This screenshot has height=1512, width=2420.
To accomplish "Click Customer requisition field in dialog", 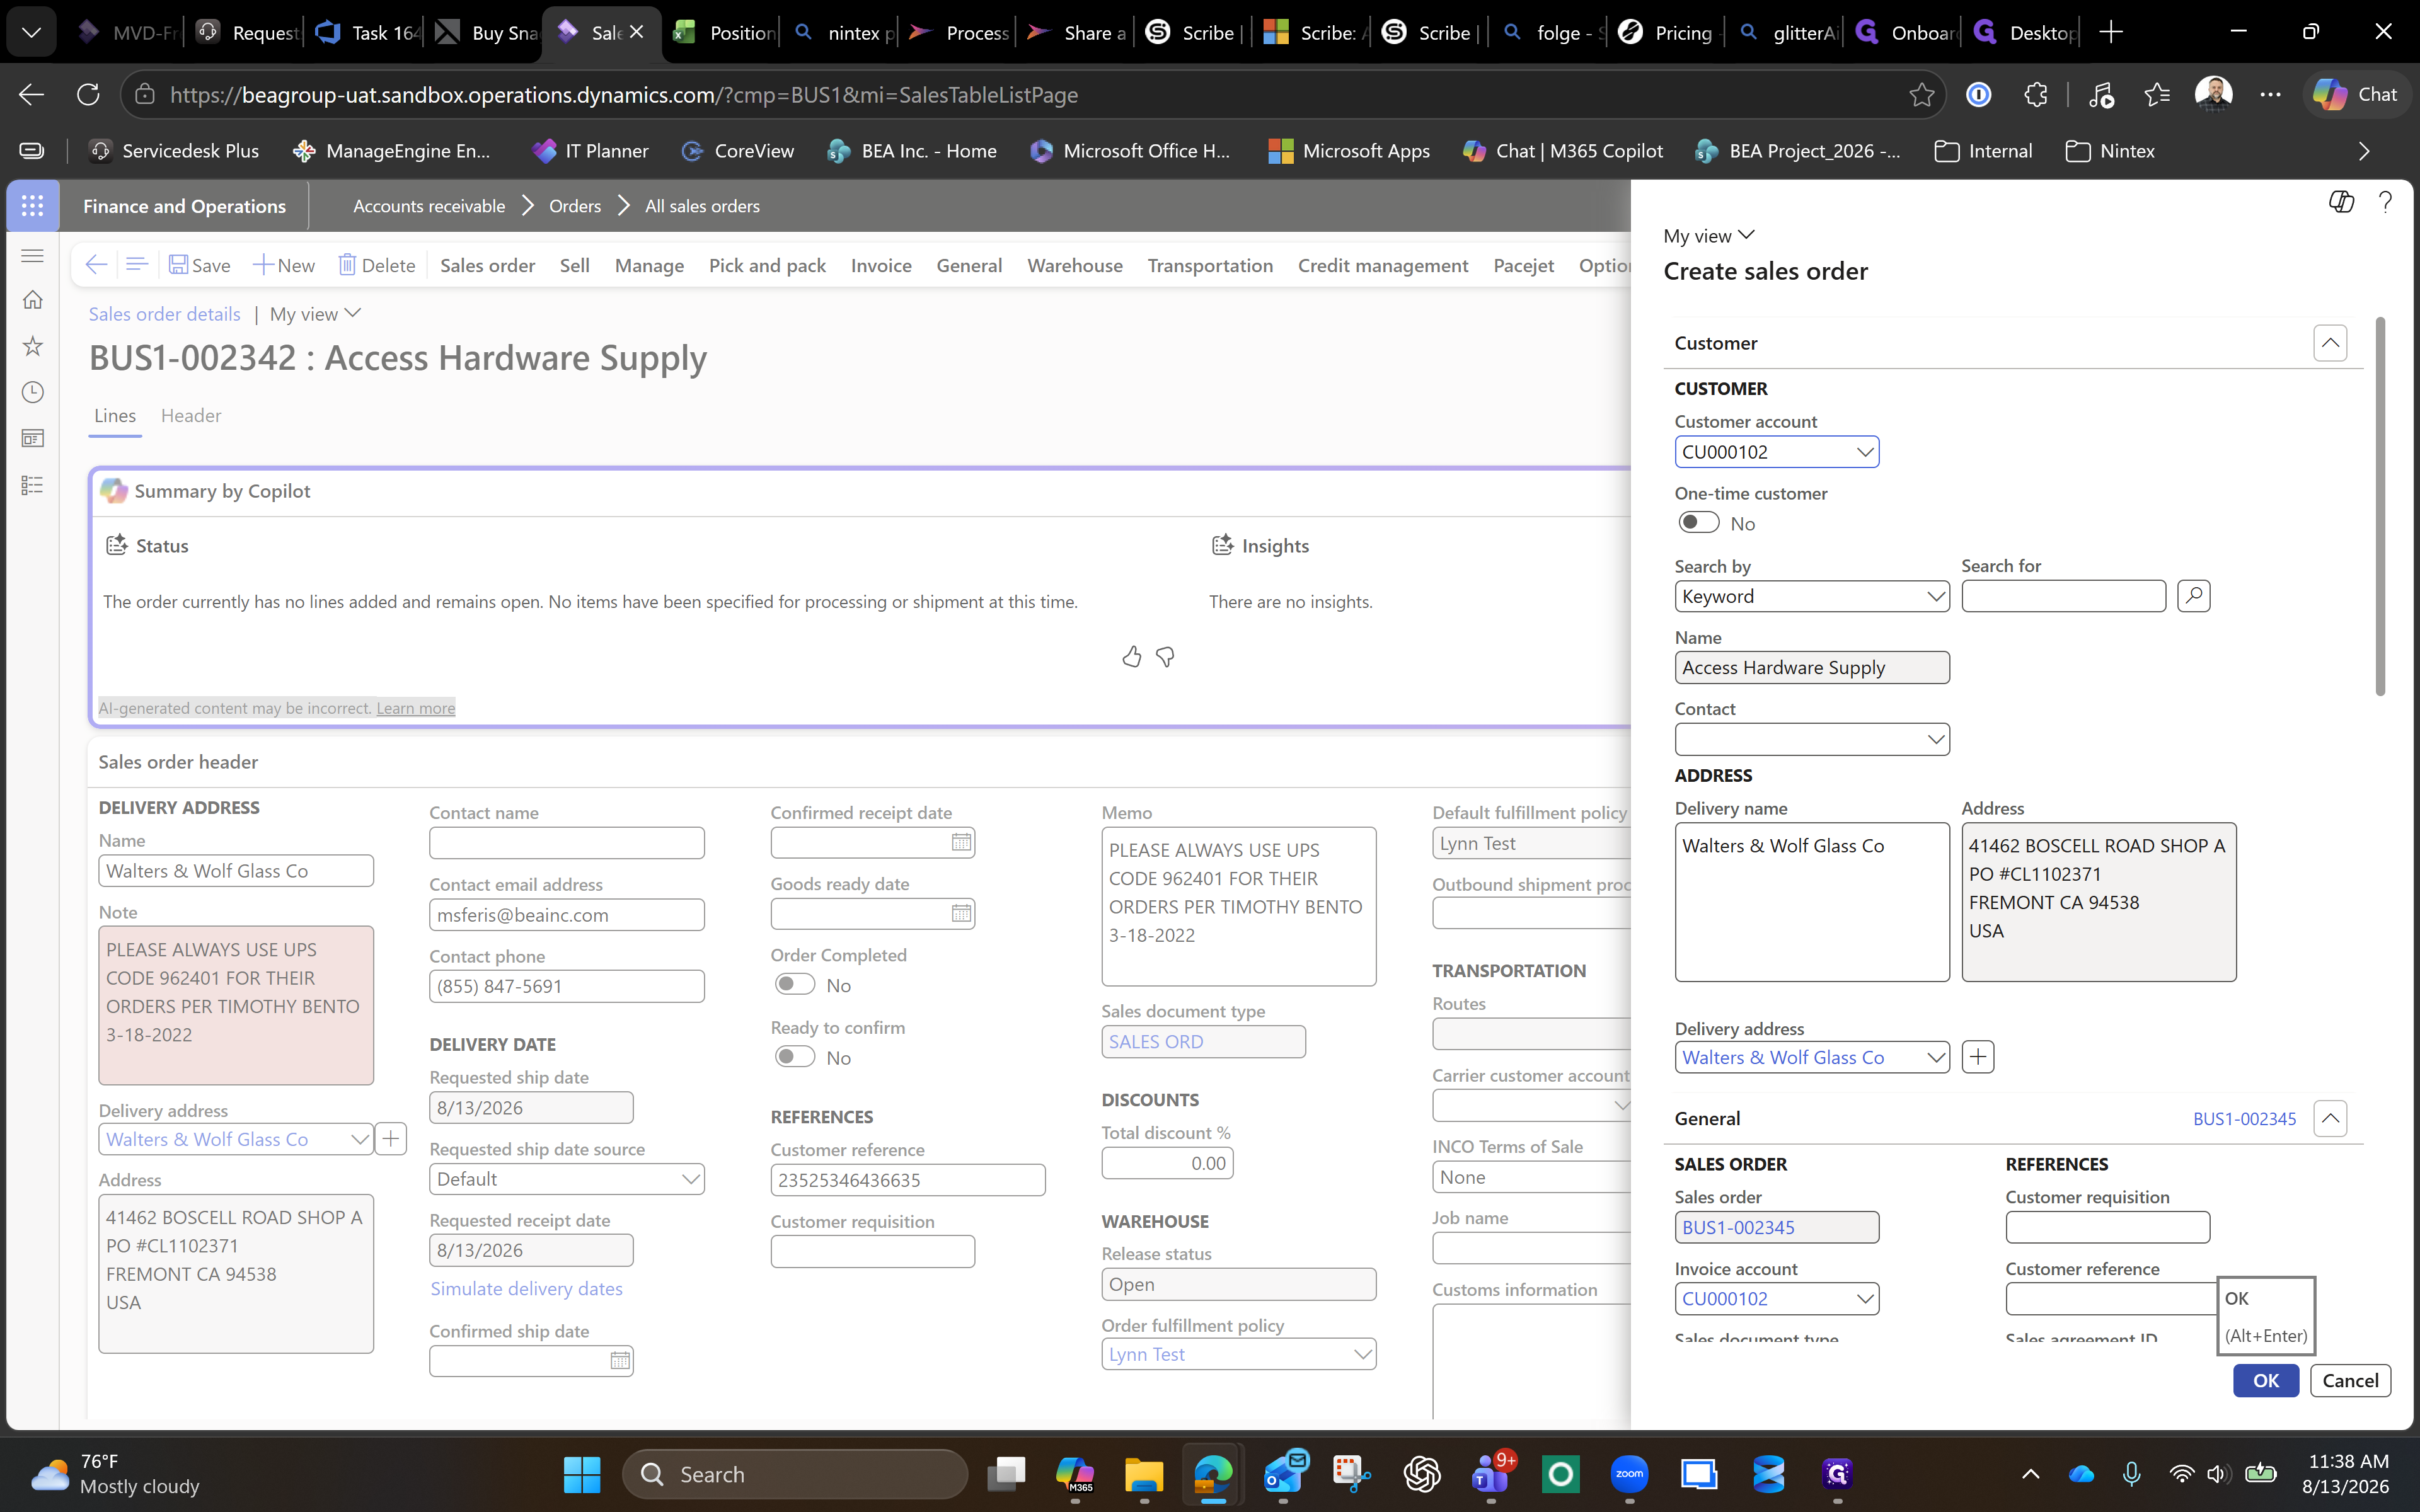I will pos(2107,1227).
